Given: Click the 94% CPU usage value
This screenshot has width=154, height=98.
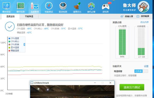Looking at the screenshot, I should [122, 57].
